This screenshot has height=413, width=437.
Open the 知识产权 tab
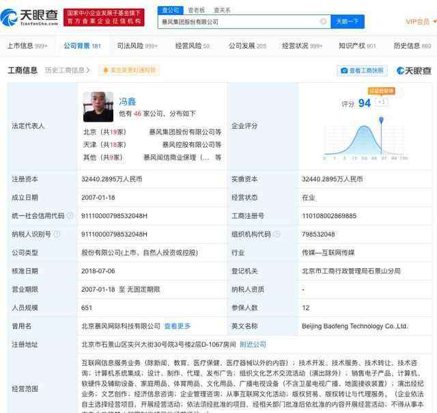point(357,46)
